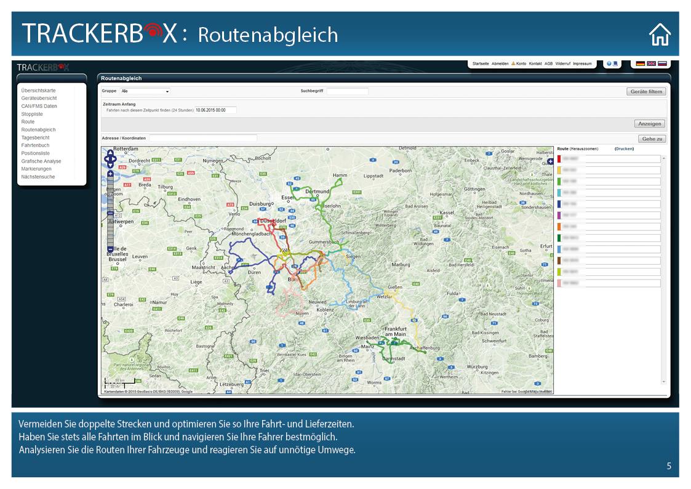Open Geräteübersicht in the sidebar
The width and height of the screenshot is (691, 489).
point(39,99)
